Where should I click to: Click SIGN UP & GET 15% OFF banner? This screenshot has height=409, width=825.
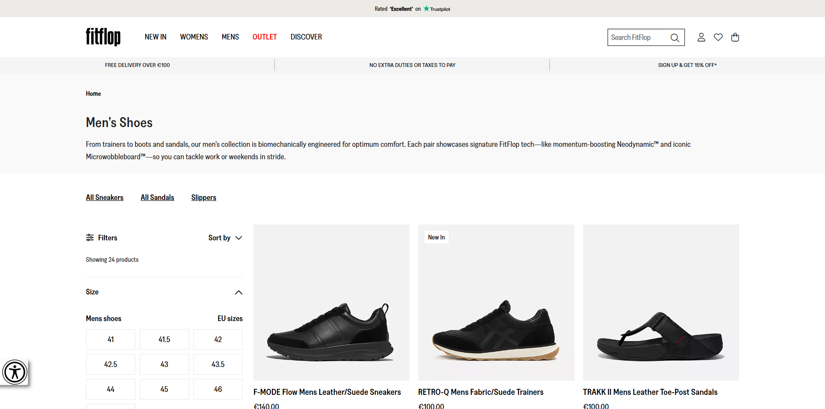point(687,65)
